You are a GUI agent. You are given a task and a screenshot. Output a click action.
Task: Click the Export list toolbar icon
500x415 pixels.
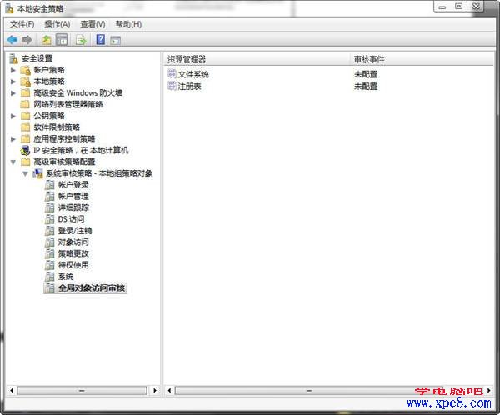[82, 39]
